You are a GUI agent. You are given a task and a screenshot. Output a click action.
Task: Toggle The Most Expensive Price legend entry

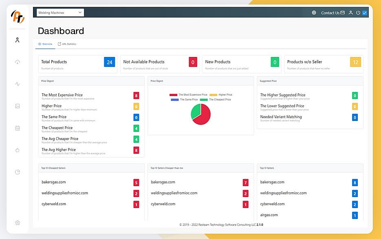click(188, 94)
